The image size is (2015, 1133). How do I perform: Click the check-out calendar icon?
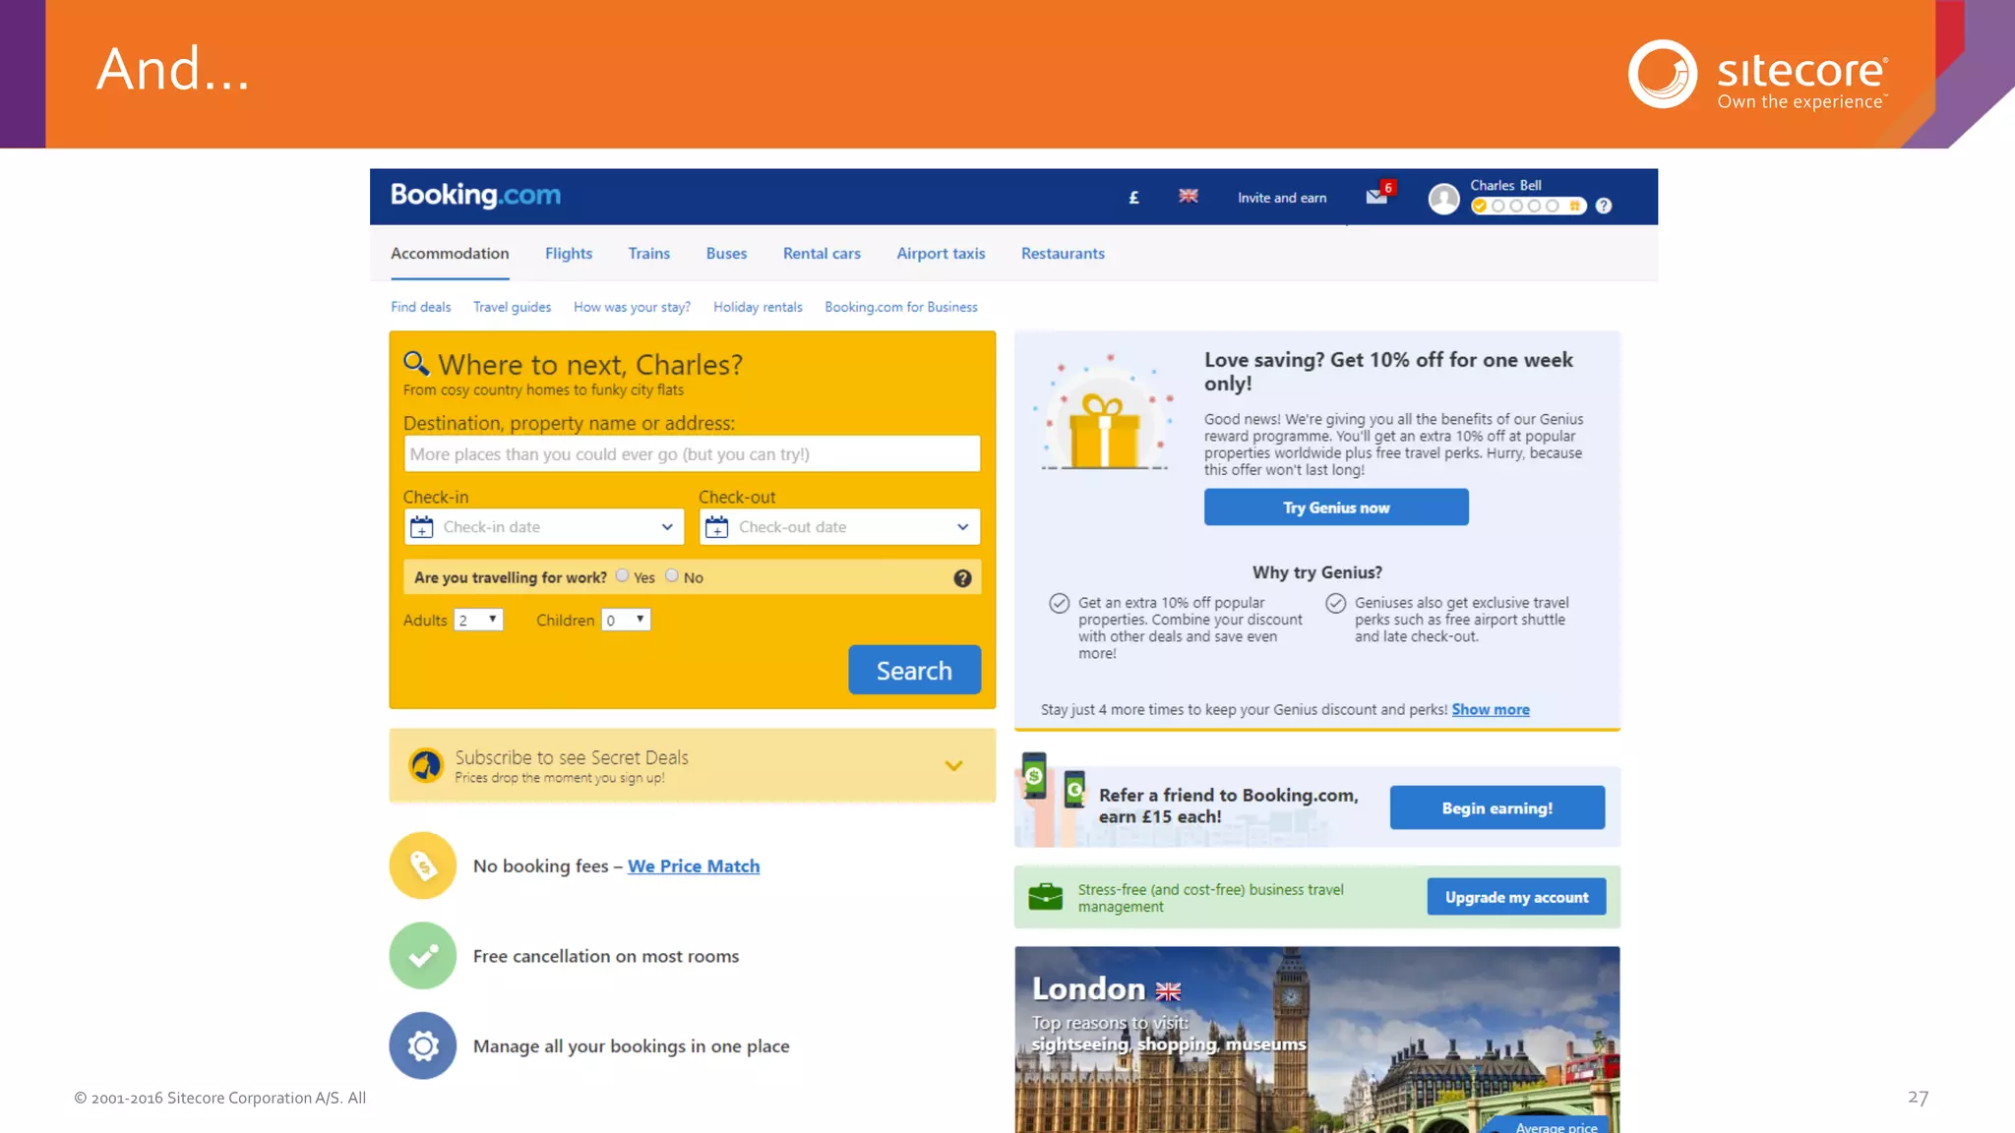717,527
